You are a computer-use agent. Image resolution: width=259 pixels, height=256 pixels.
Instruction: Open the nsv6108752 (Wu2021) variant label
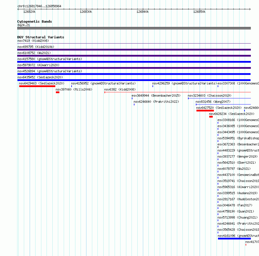[34, 53]
